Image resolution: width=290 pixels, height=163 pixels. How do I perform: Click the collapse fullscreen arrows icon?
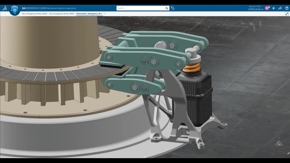287,14
